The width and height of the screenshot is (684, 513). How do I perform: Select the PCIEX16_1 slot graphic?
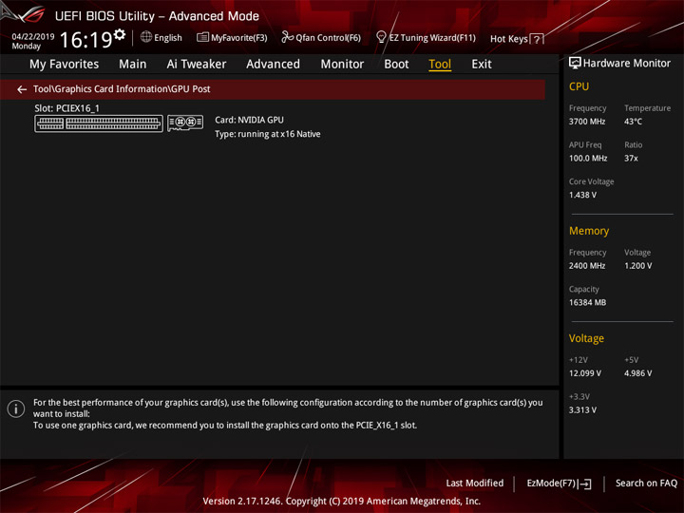pos(99,123)
